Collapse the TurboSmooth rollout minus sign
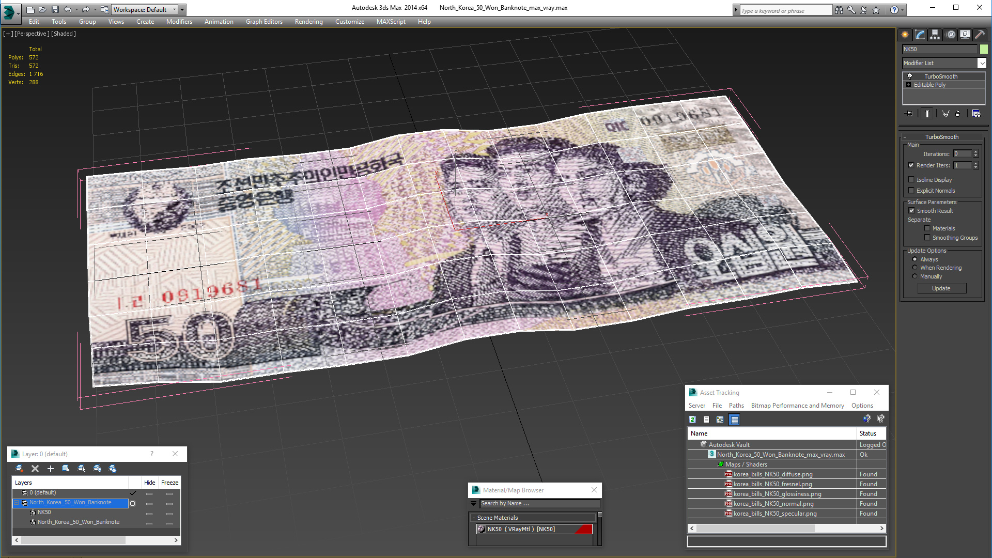 coord(905,137)
